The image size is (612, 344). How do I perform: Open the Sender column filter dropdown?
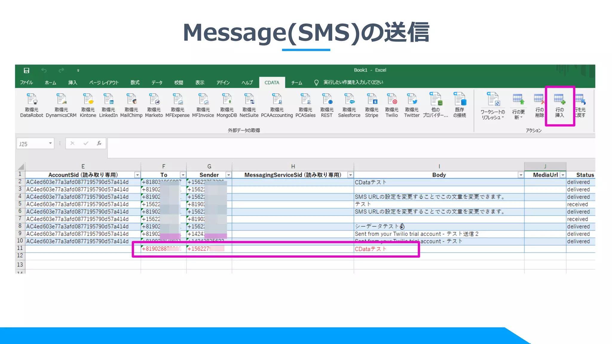(x=229, y=175)
